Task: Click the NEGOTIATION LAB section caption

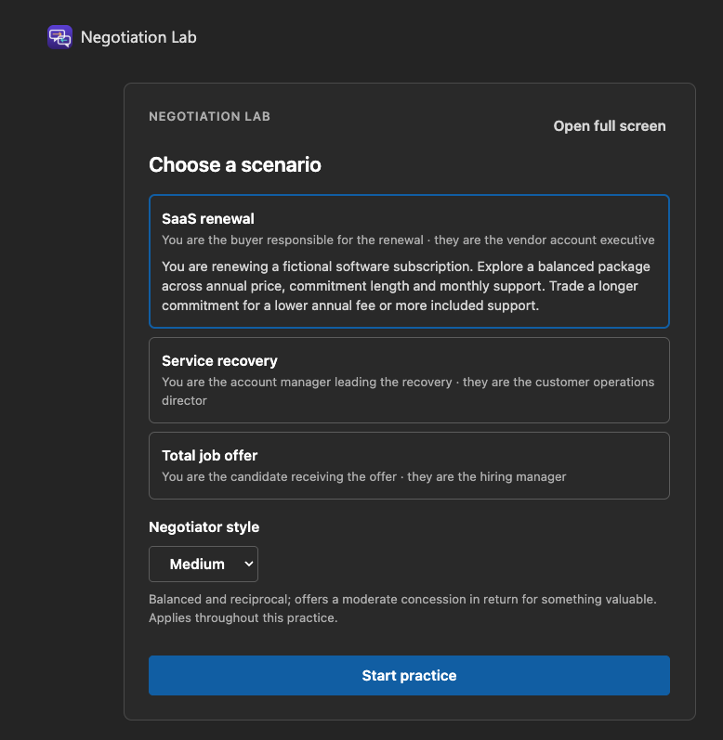Action: tap(209, 117)
